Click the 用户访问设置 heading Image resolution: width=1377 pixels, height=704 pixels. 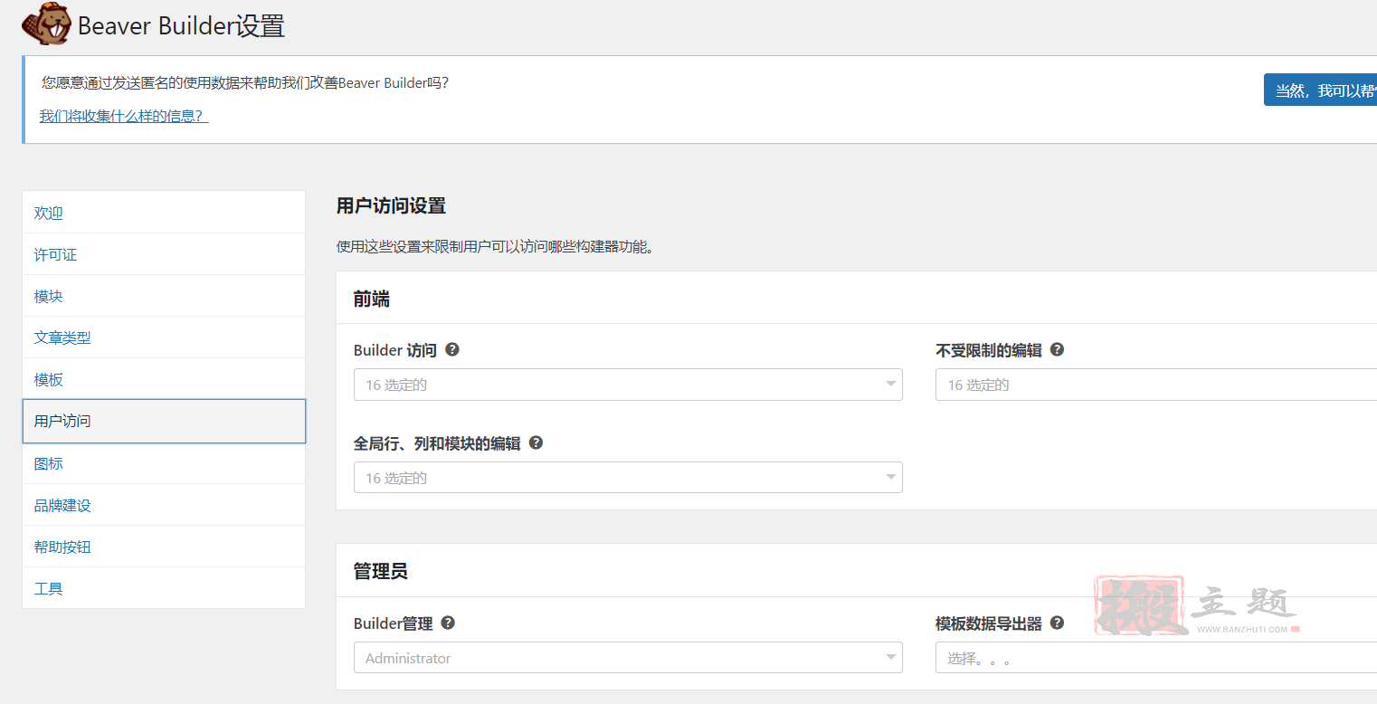click(x=391, y=205)
